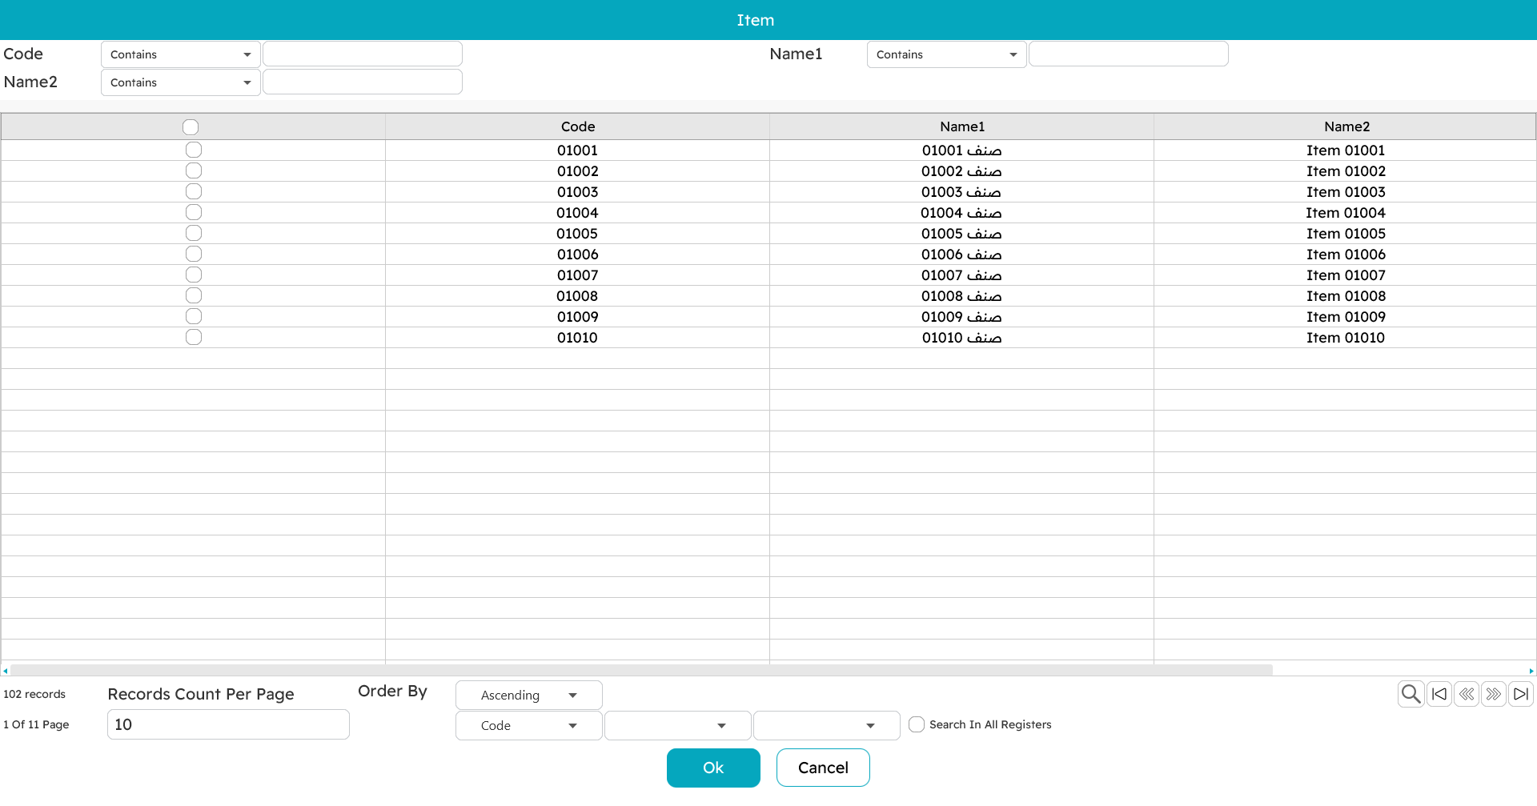This screenshot has height=806, width=1537.
Task: Check the row for item 01007
Action: (194, 275)
